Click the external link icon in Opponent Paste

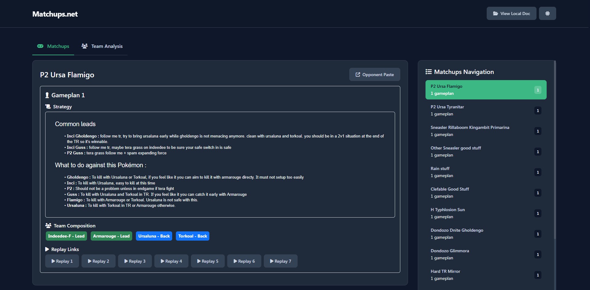[x=358, y=75]
